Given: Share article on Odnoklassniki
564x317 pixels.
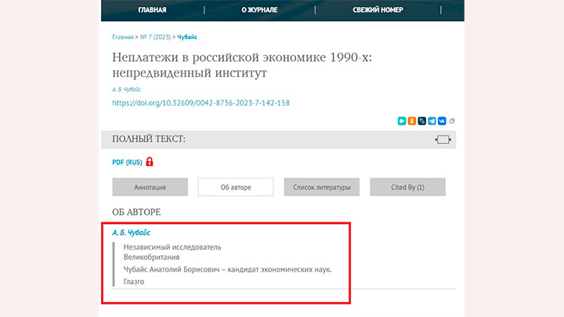Looking at the screenshot, I should click(412, 121).
